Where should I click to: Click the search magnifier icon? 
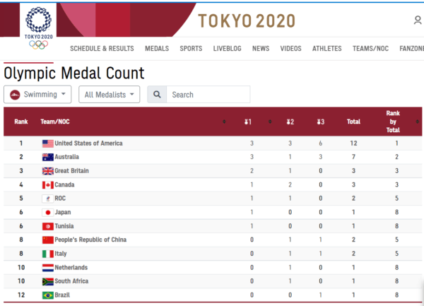click(x=158, y=95)
